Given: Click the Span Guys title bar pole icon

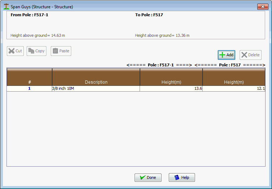Looking at the screenshot, I should click(x=6, y=6).
